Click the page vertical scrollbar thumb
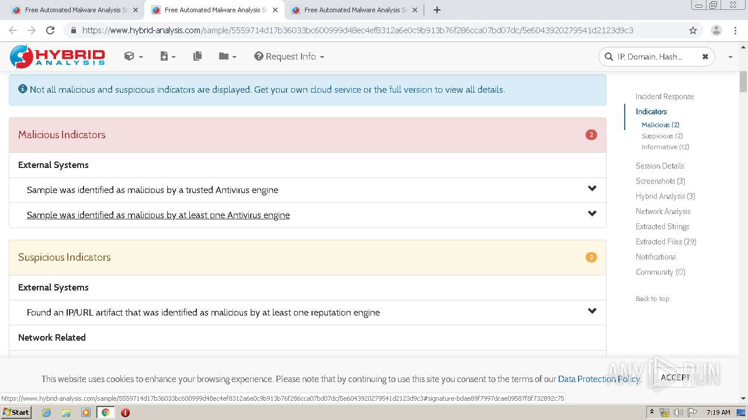Viewport: 748px width, 420px height. click(743, 81)
